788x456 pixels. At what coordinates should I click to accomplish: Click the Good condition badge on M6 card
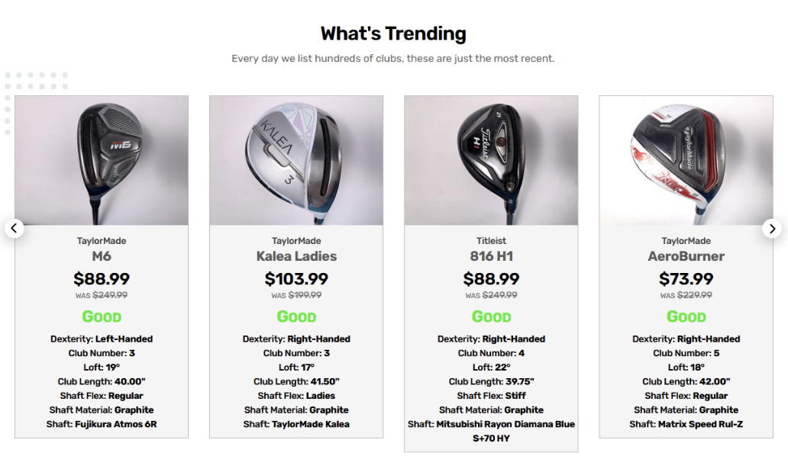[101, 316]
